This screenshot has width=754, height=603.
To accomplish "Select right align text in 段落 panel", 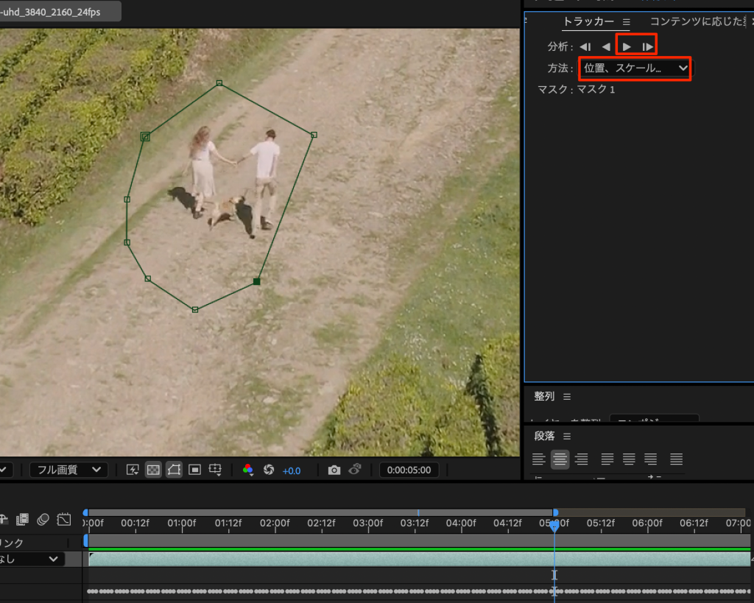I will coord(582,459).
